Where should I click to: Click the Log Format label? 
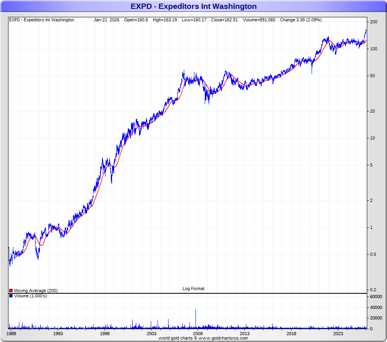click(193, 288)
